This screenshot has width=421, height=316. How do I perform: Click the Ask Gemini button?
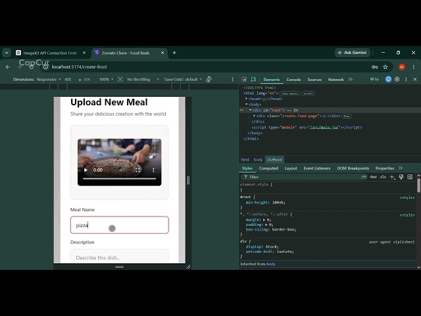[353, 53]
